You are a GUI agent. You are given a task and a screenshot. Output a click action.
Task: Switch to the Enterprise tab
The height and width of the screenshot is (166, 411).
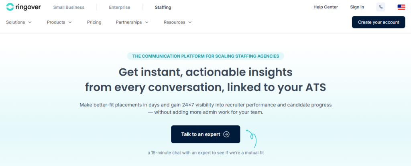point(119,7)
